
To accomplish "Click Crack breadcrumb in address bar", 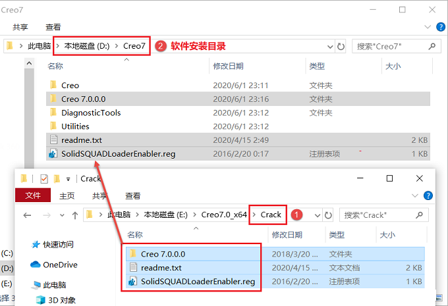I will tap(271, 215).
